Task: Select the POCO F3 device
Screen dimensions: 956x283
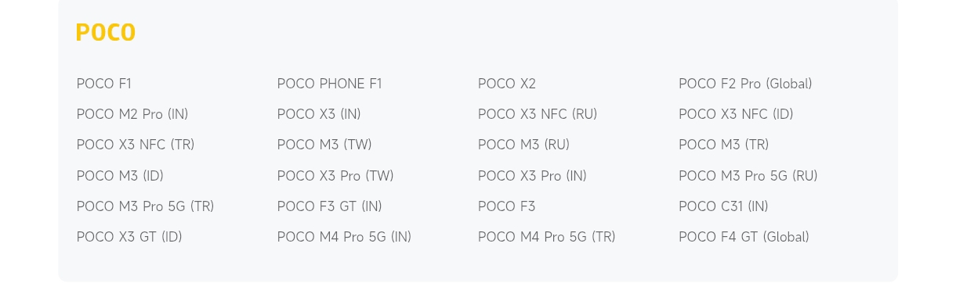Action: pos(507,206)
